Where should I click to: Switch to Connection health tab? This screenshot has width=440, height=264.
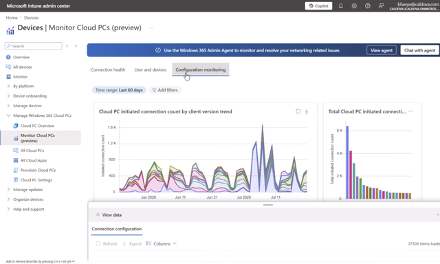coord(108,70)
